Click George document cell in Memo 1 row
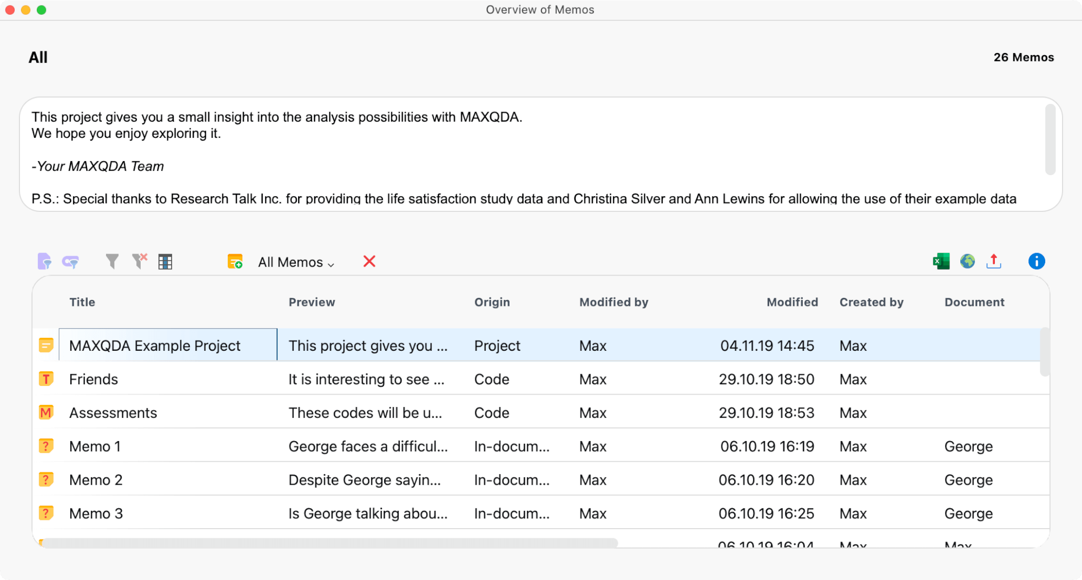 tap(968, 446)
